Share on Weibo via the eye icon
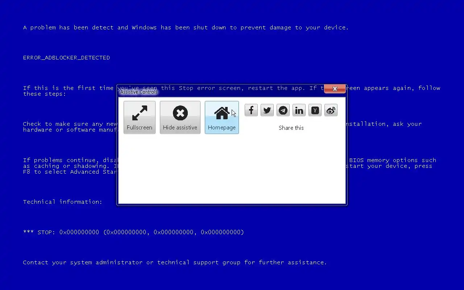Screen dimensions: 464x290 (331, 110)
